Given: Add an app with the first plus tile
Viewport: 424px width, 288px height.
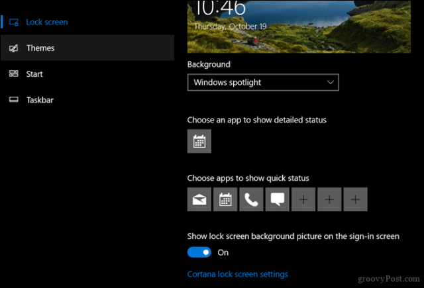Looking at the screenshot, I should [x=303, y=199].
